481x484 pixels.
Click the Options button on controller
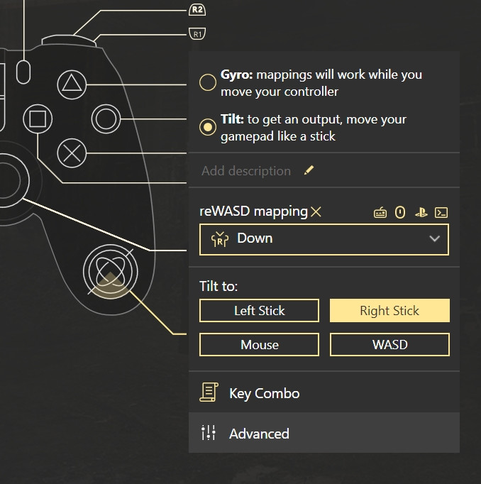pyautogui.click(x=23, y=72)
